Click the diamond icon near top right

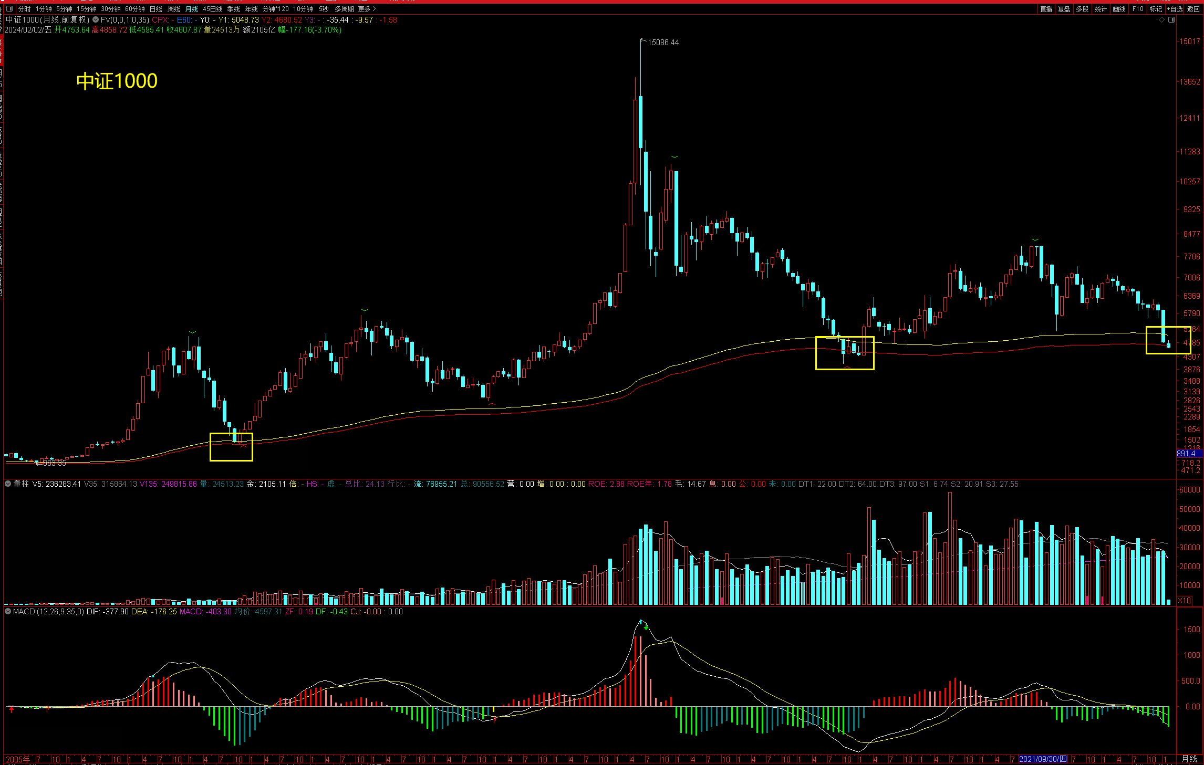(x=1161, y=20)
